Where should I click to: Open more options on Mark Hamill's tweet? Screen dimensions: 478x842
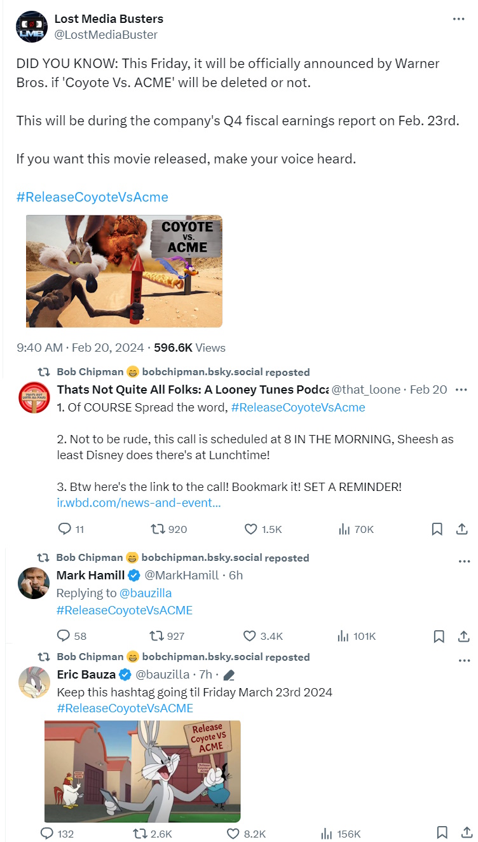pyautogui.click(x=465, y=562)
